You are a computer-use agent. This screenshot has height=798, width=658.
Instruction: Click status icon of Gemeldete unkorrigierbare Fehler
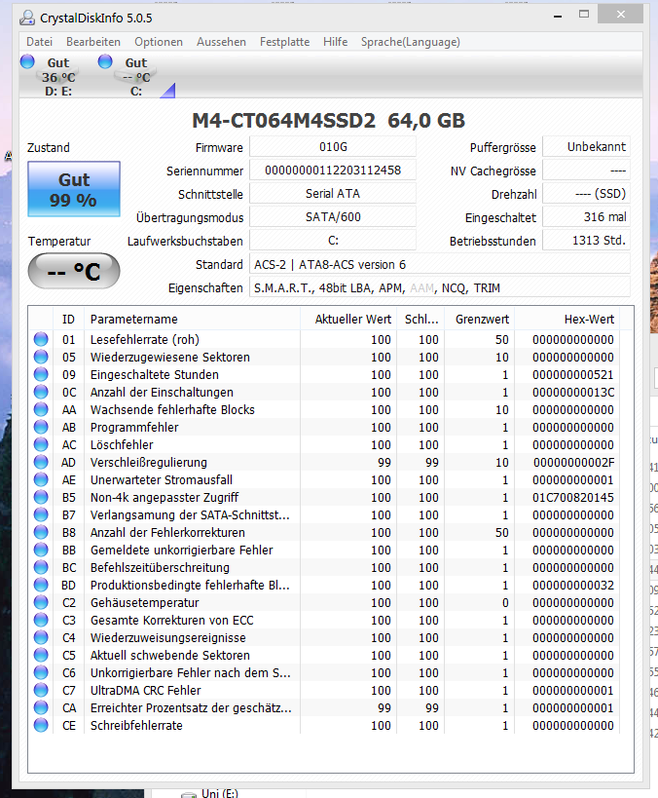[x=41, y=550]
